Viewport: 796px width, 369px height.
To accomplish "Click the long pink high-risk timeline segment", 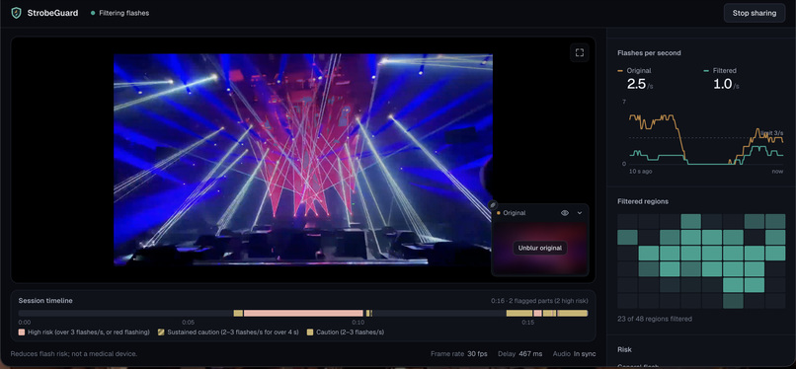I will pyautogui.click(x=303, y=313).
